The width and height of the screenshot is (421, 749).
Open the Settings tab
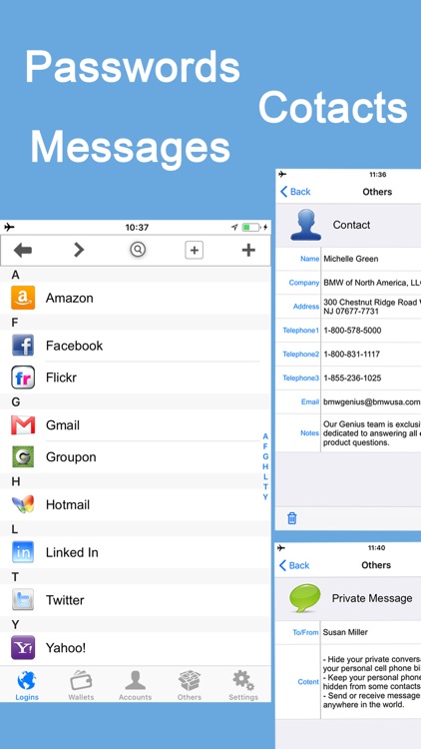coord(243,685)
